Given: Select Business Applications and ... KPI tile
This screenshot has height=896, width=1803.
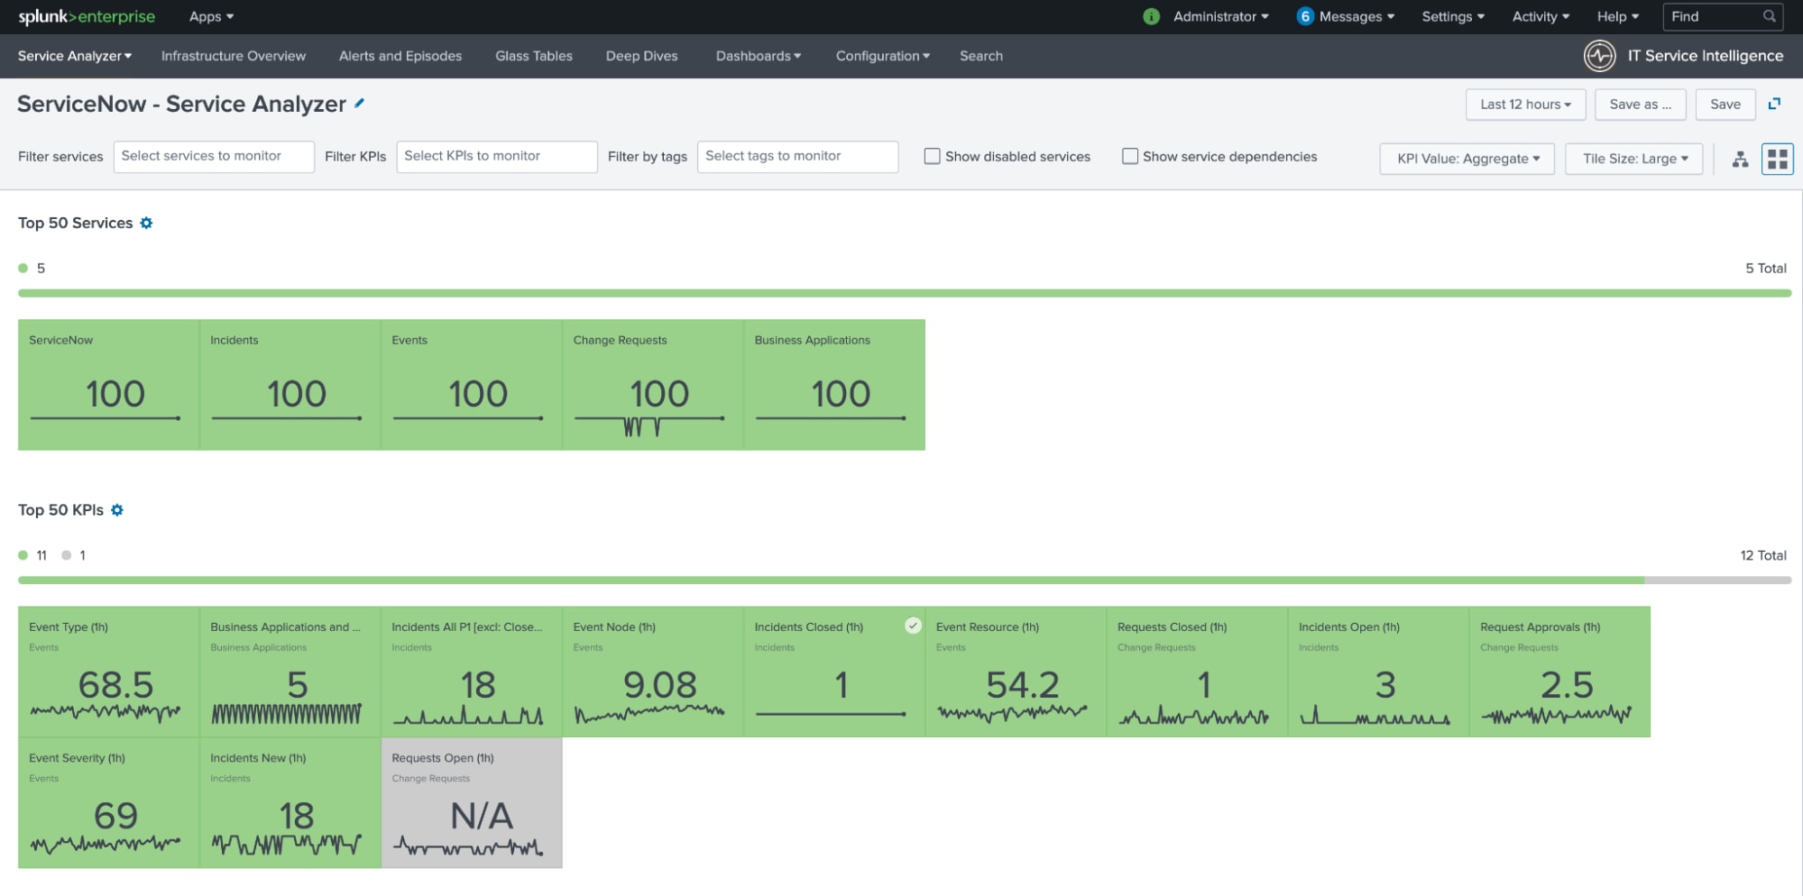Looking at the screenshot, I should coord(290,672).
